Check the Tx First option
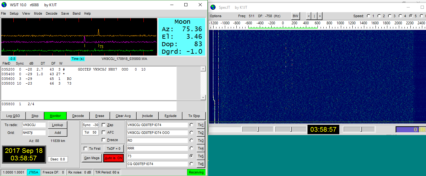The height and width of the screenshot is (176, 426). pyautogui.click(x=86, y=149)
